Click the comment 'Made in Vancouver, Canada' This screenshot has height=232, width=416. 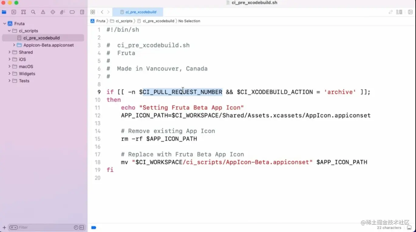click(x=162, y=68)
